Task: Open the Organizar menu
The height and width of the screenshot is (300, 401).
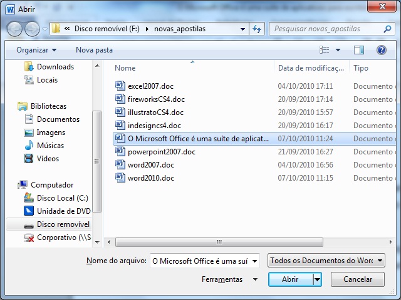Action: (x=36, y=50)
